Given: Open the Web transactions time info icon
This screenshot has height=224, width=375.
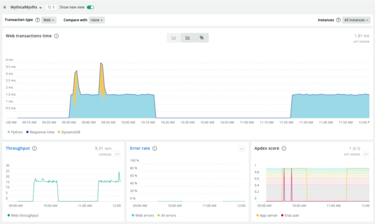Looking at the screenshot, I should pyautogui.click(x=56, y=36).
